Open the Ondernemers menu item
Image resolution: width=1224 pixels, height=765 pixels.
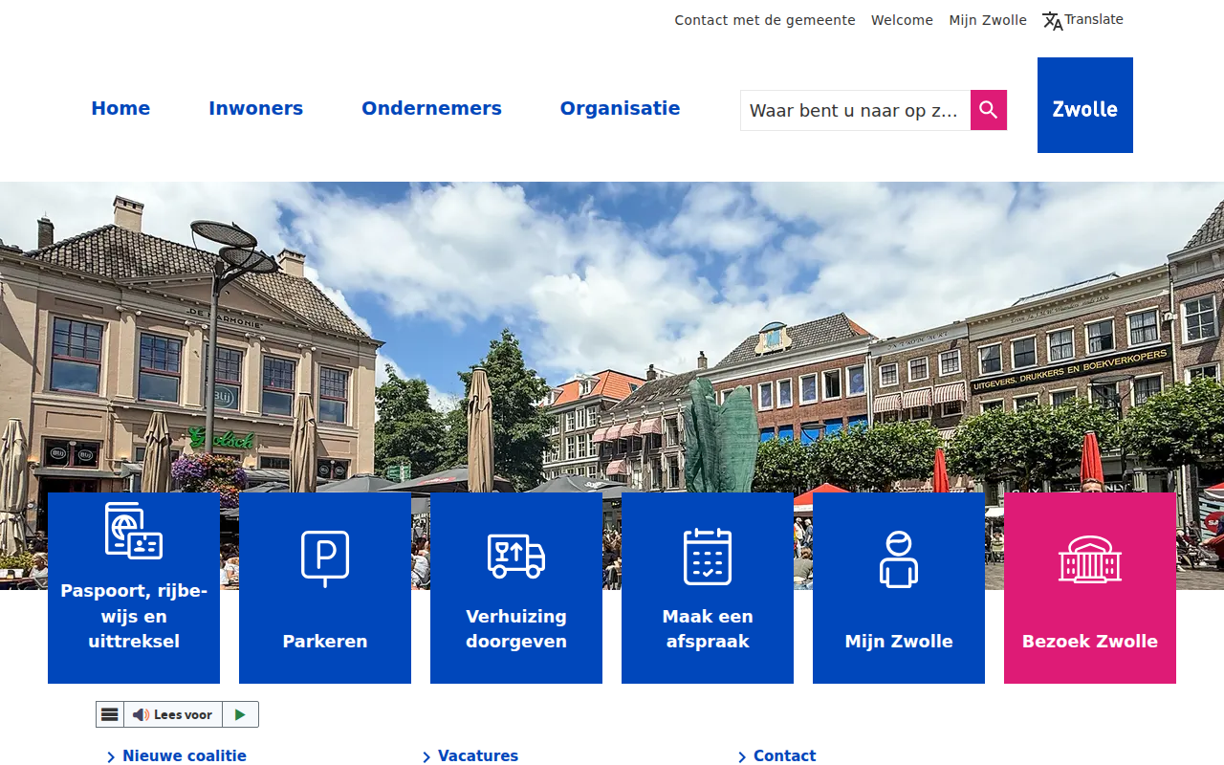pyautogui.click(x=431, y=108)
